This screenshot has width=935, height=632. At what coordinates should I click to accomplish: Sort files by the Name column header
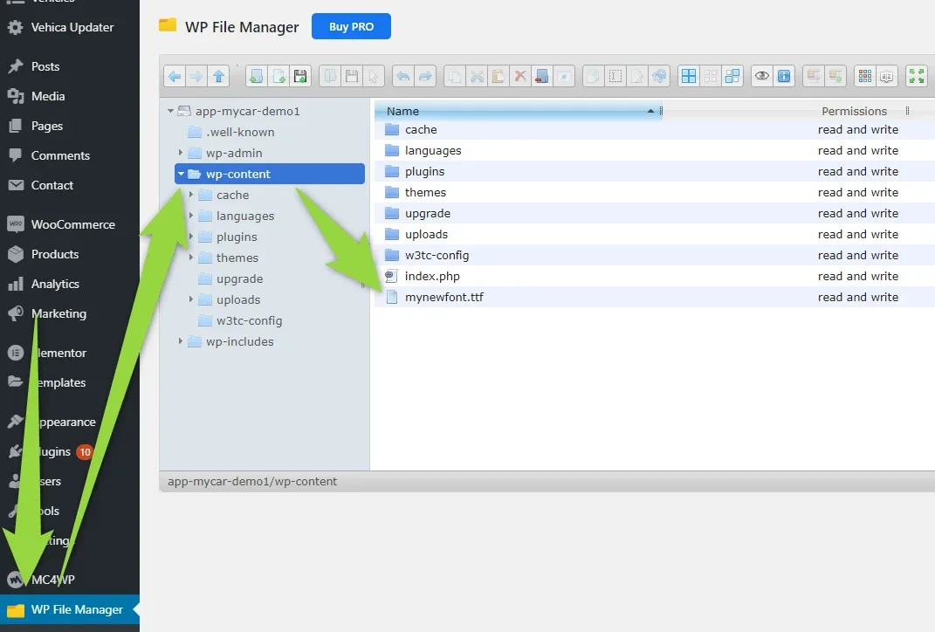pos(518,111)
